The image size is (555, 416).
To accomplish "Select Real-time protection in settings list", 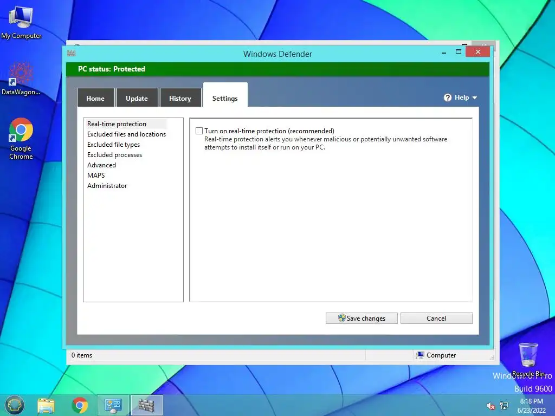I will [x=117, y=124].
